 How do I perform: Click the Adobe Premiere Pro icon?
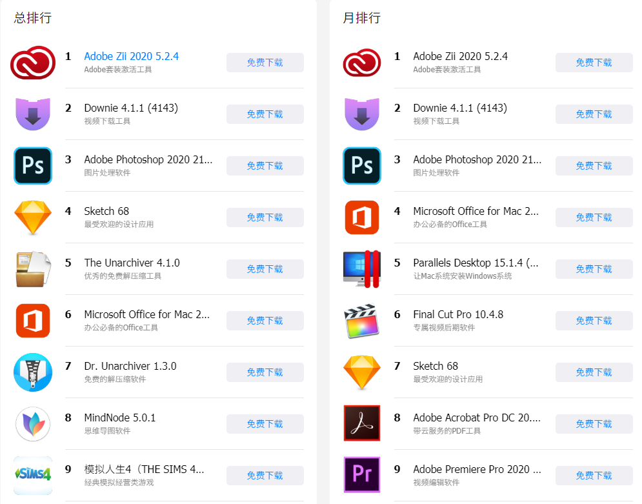[x=362, y=474]
